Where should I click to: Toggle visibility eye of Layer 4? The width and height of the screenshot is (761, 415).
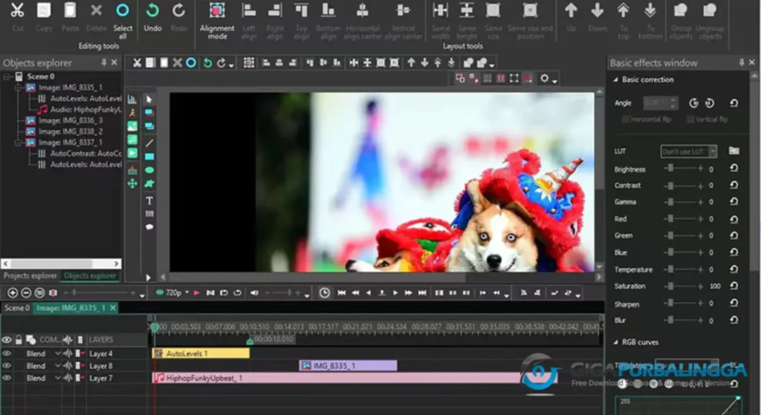click(7, 353)
